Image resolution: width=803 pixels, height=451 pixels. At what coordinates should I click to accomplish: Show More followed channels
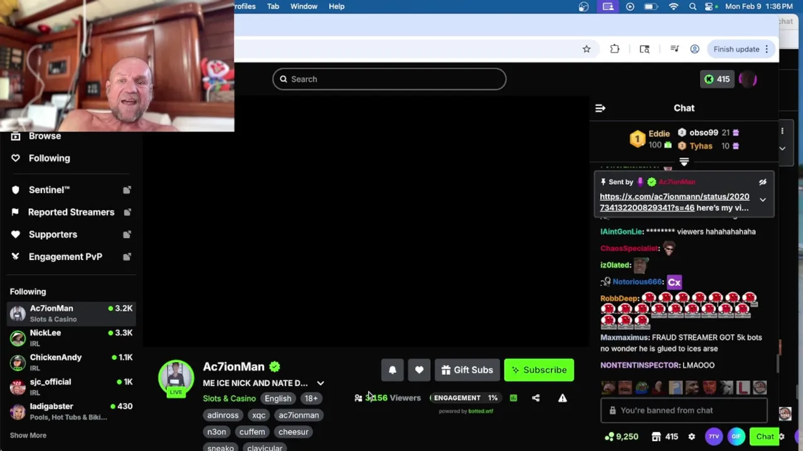[28, 435]
